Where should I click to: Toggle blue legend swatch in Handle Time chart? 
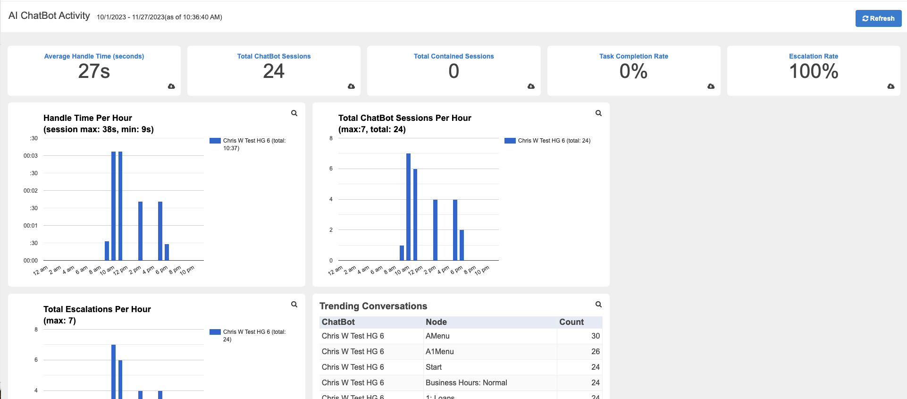(215, 141)
